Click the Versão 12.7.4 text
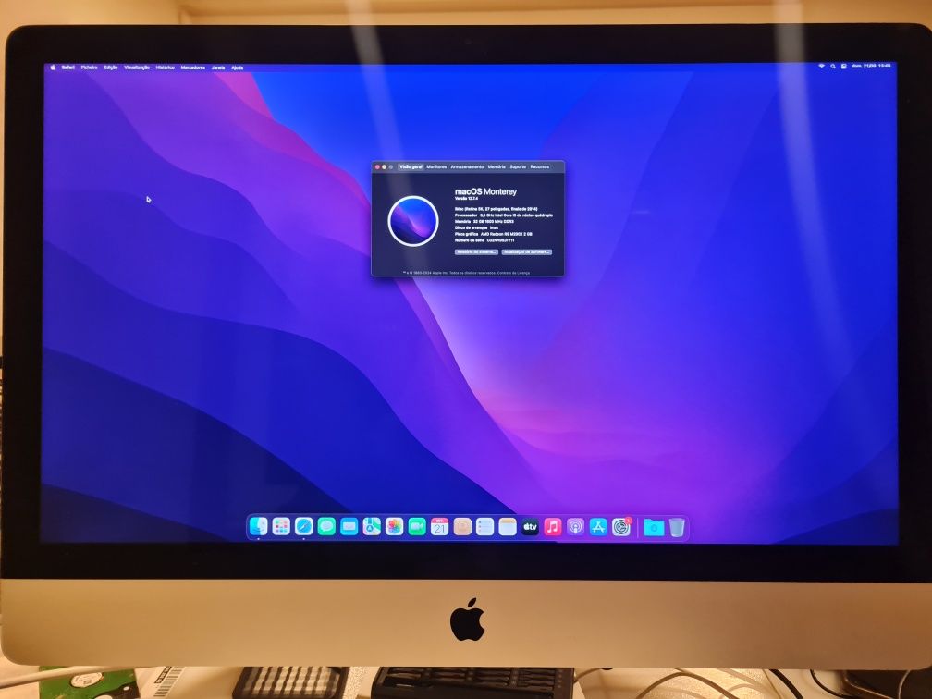The height and width of the screenshot is (699, 932). [466, 199]
